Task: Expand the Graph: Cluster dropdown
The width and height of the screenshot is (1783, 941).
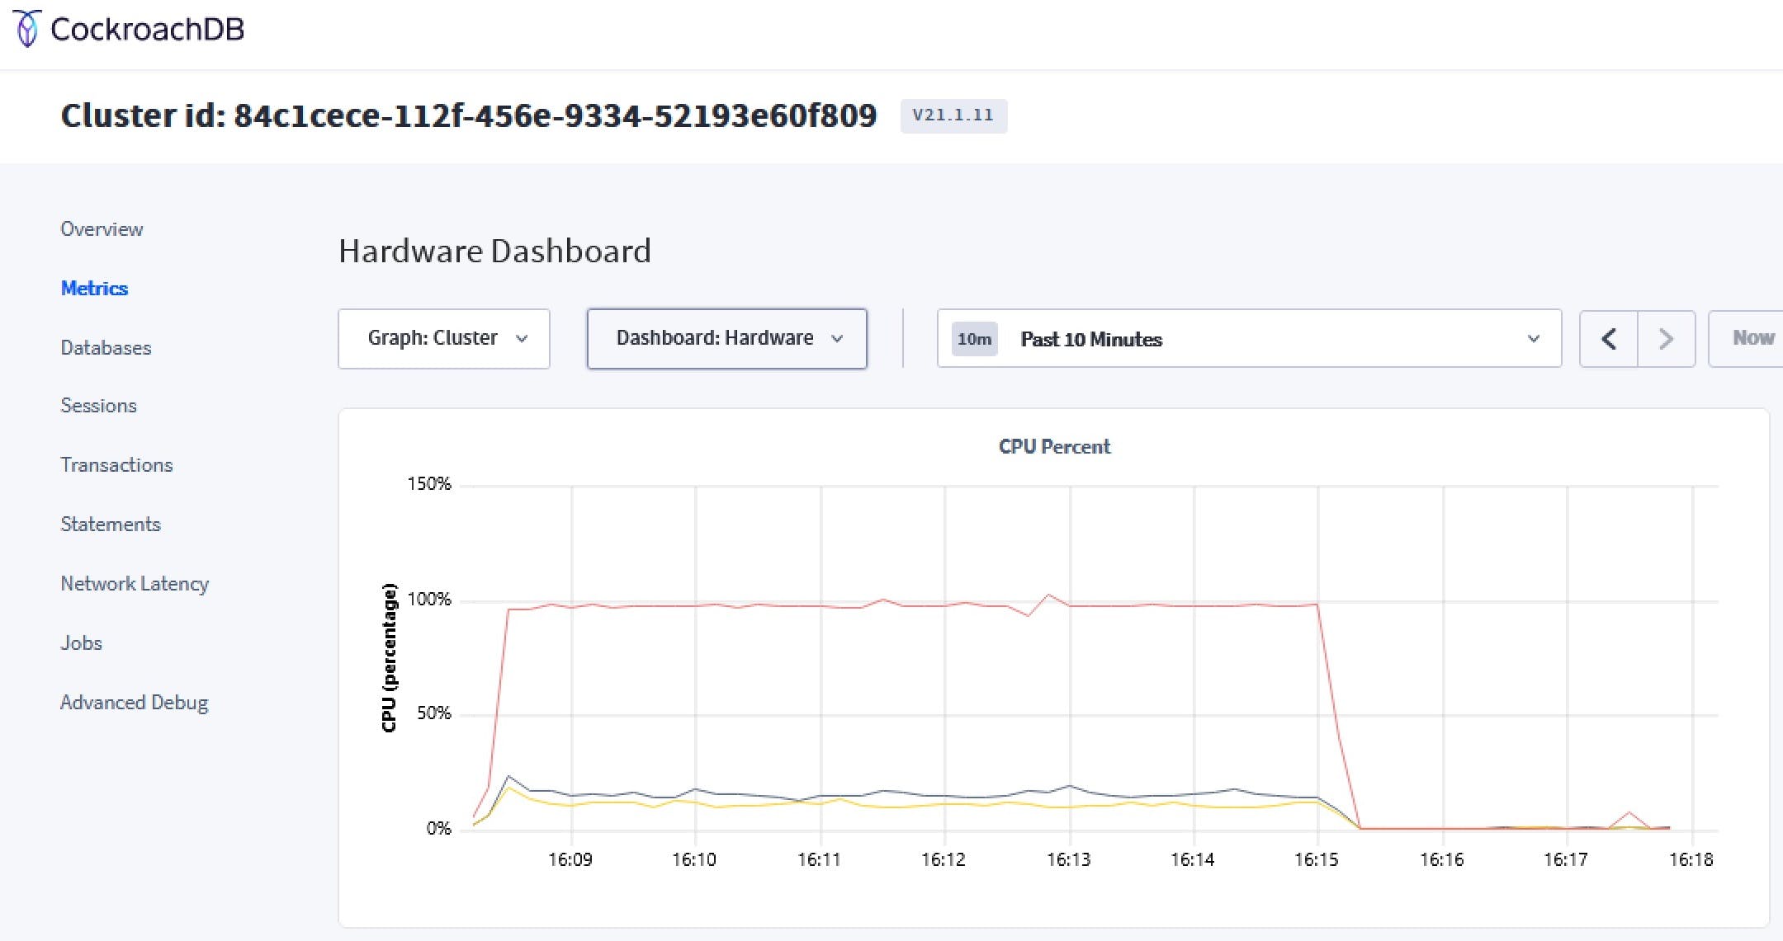Action: 444,339
